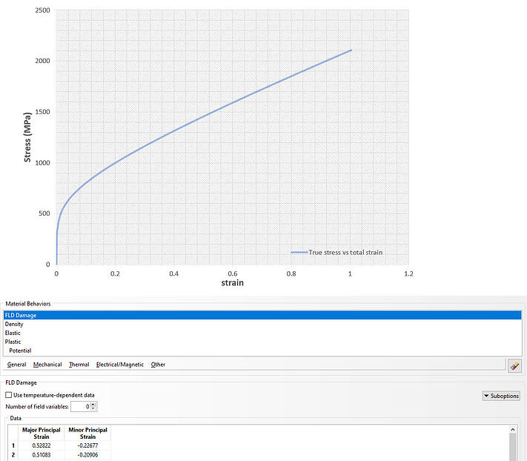
Task: Select Potential sub-behavior under Plastic
Action: 262,351
